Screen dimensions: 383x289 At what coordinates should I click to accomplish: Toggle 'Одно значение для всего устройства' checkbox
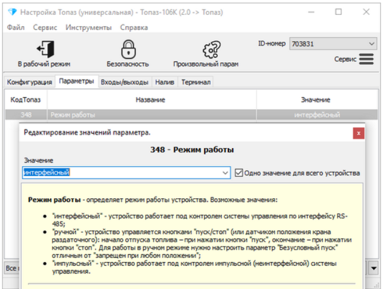click(239, 173)
